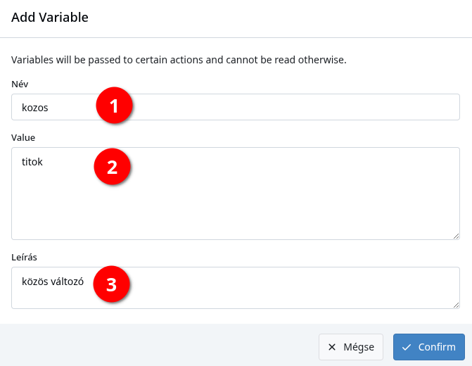
Task: Click the Név field label
Action: point(20,84)
